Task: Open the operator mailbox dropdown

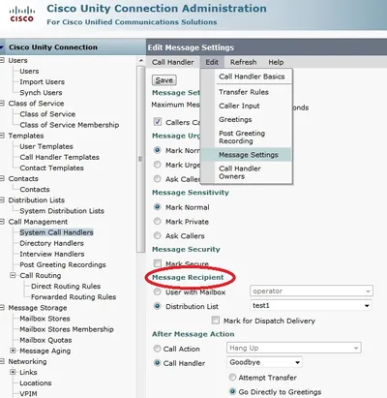Action: pos(312,291)
